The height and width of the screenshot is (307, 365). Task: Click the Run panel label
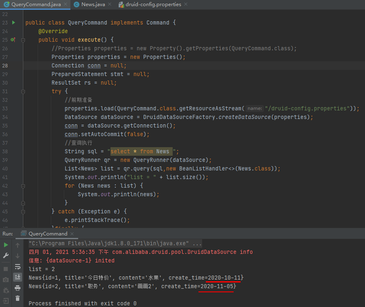8,234
